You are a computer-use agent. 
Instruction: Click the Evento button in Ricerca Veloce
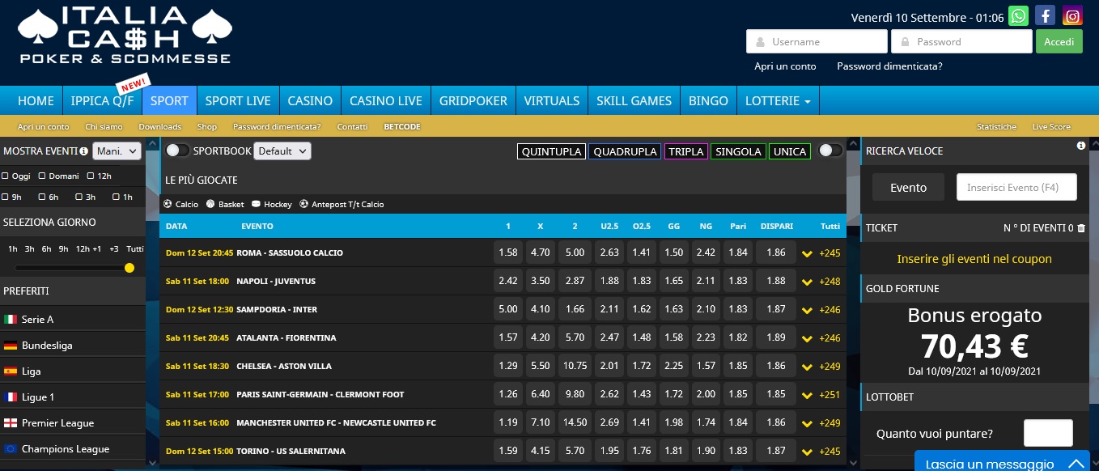[x=908, y=188]
